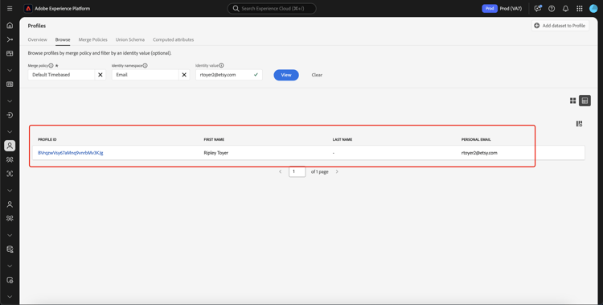Open the notifications bell
This screenshot has height=305, width=603.
click(x=565, y=9)
